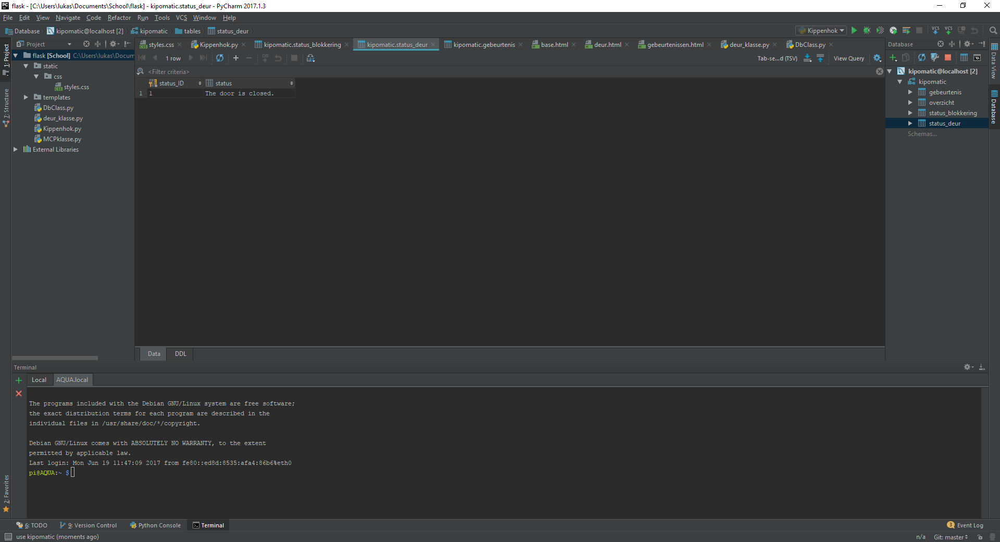Open the Event Log
This screenshot has height=542, width=1000.
965,525
